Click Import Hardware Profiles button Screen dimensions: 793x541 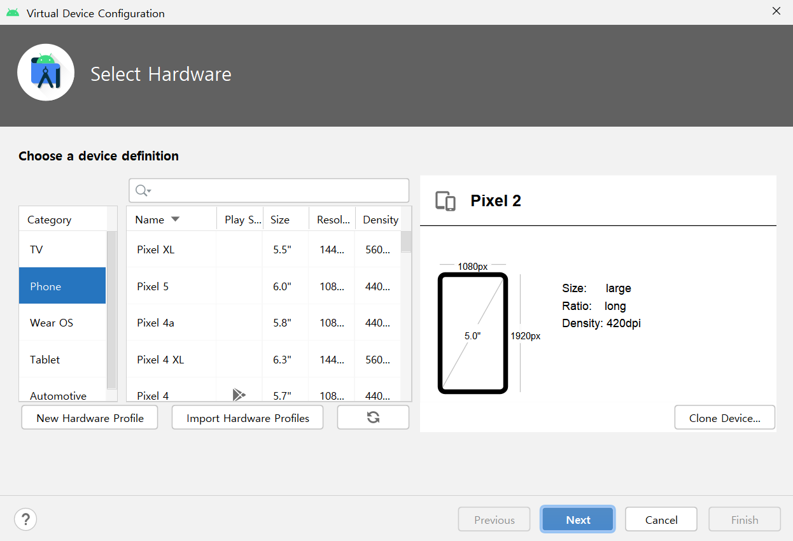(x=248, y=418)
